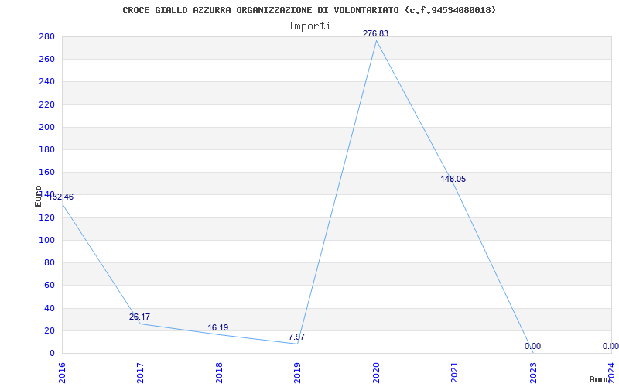619x387 pixels.
Task: Select the 2019 x-axis year label
Action: [297, 372]
